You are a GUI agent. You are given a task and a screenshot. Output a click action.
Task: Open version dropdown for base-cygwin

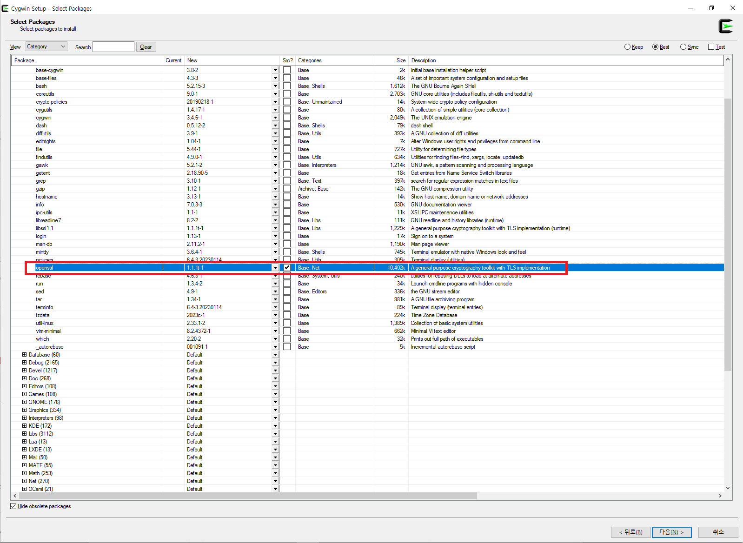pos(275,70)
